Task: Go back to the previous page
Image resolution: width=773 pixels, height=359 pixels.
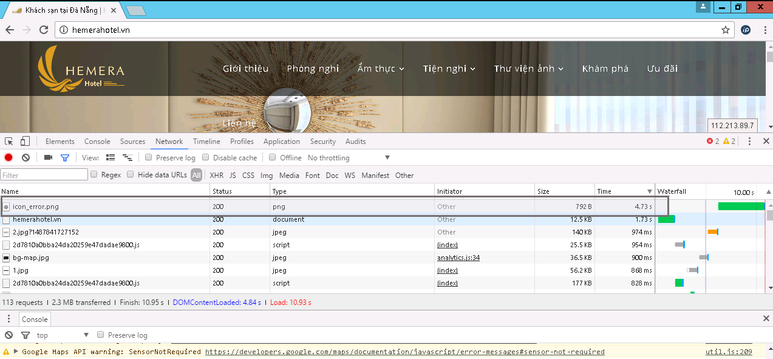Action: [10, 30]
